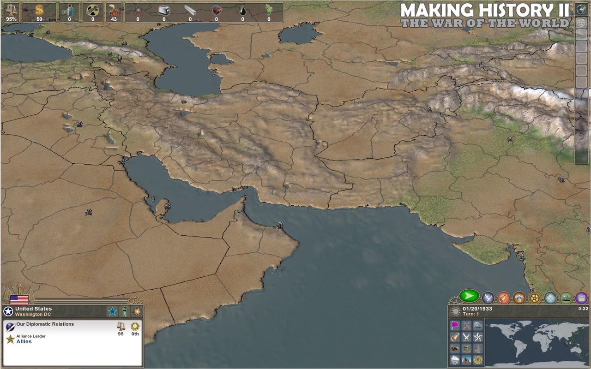Image resolution: width=591 pixels, height=369 pixels.
Task: Toggle the purple flag political overlay on minimap
Action: tap(455, 324)
